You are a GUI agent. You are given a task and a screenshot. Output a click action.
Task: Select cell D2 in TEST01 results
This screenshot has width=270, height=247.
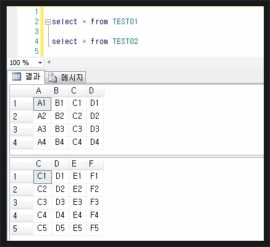tap(95, 116)
